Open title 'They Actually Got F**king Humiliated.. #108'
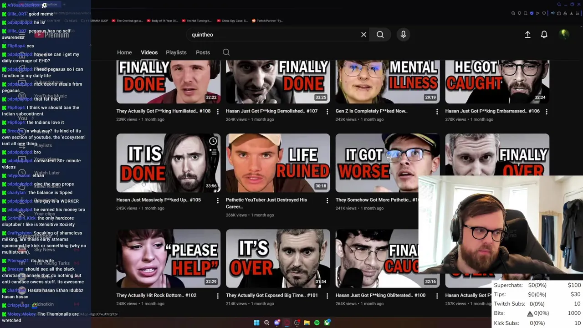The width and height of the screenshot is (583, 328). pos(163,111)
